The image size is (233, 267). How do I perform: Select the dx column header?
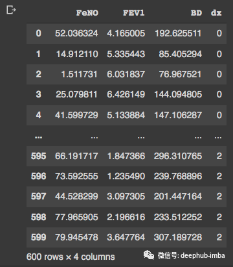click(216, 13)
